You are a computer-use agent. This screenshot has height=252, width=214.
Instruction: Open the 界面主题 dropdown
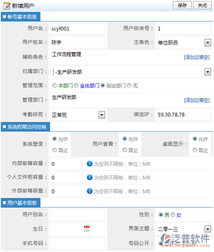tap(207, 229)
